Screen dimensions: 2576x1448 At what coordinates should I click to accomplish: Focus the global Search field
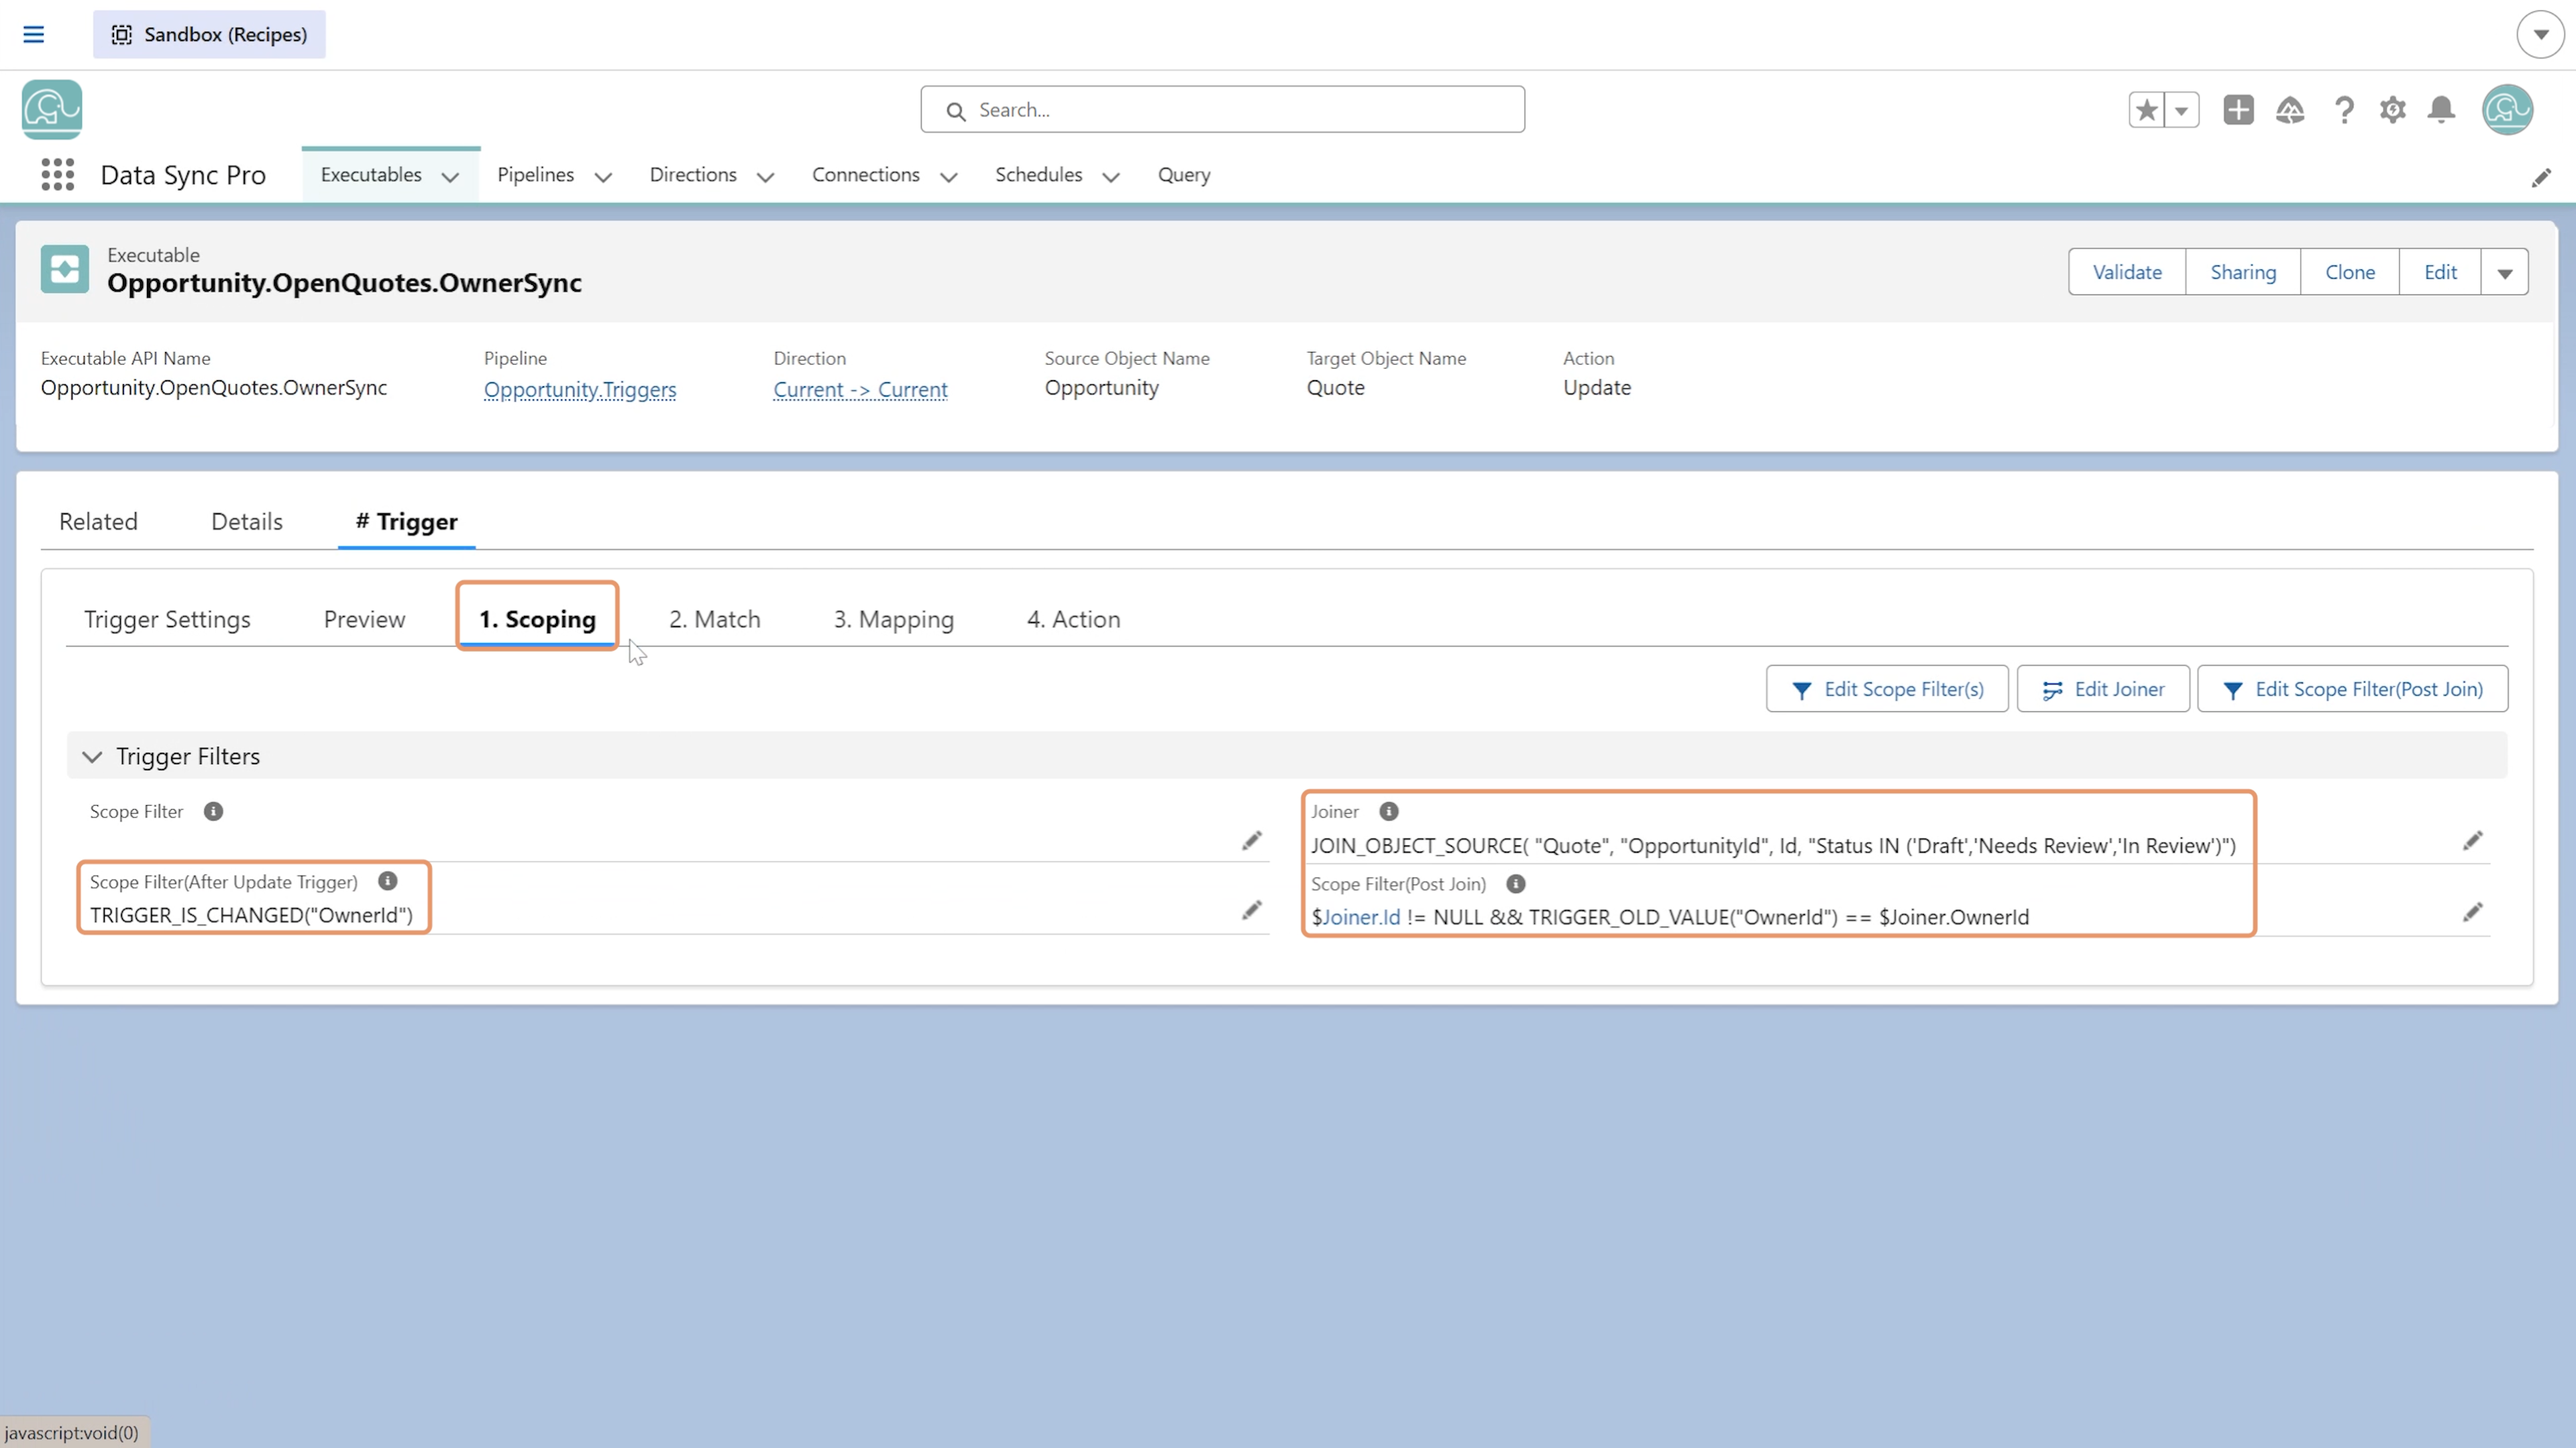pyautogui.click(x=1222, y=110)
